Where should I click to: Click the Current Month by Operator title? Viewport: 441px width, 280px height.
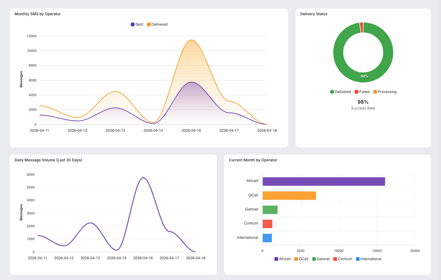(x=253, y=160)
